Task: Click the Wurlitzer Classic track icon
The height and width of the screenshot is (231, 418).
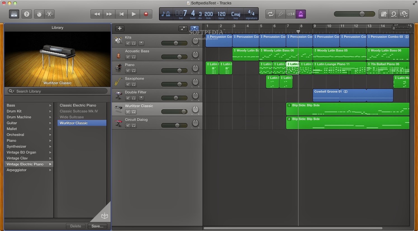Action: coord(118,109)
